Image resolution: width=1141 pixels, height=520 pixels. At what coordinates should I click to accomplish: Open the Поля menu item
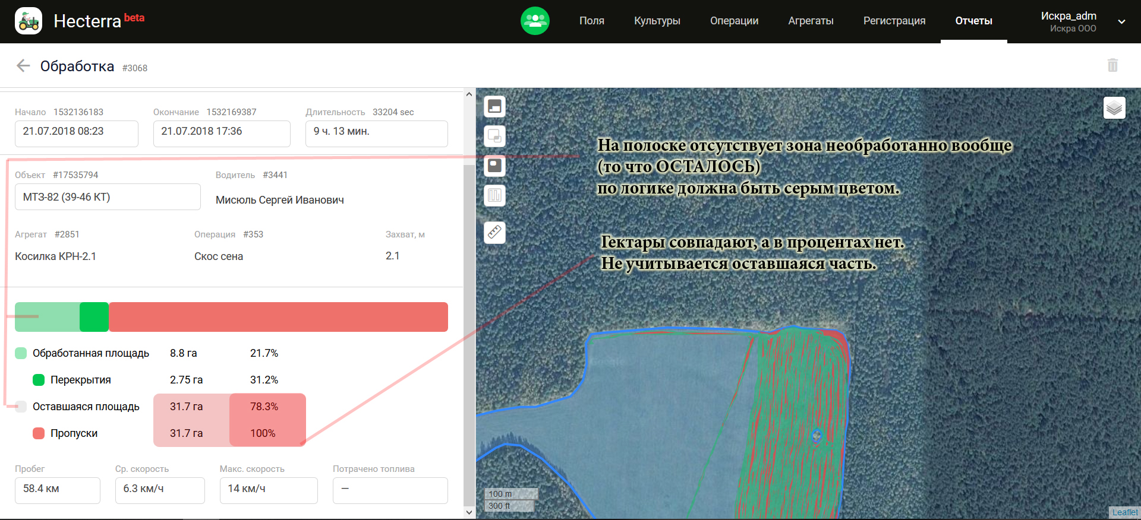(x=591, y=21)
